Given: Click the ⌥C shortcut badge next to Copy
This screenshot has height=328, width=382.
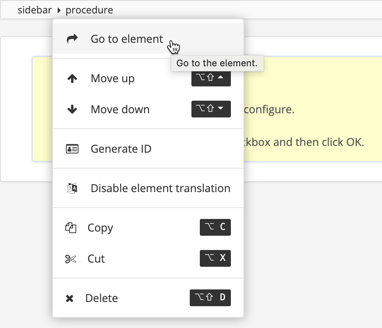Looking at the screenshot, I should pyautogui.click(x=215, y=227).
